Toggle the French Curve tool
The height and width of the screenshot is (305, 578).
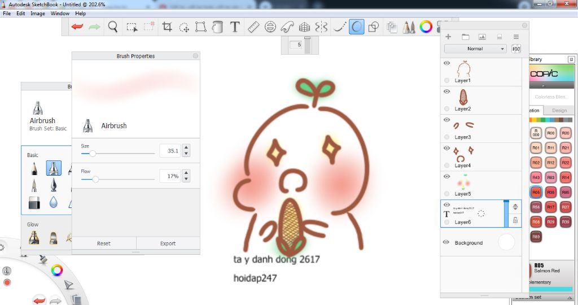(x=287, y=27)
